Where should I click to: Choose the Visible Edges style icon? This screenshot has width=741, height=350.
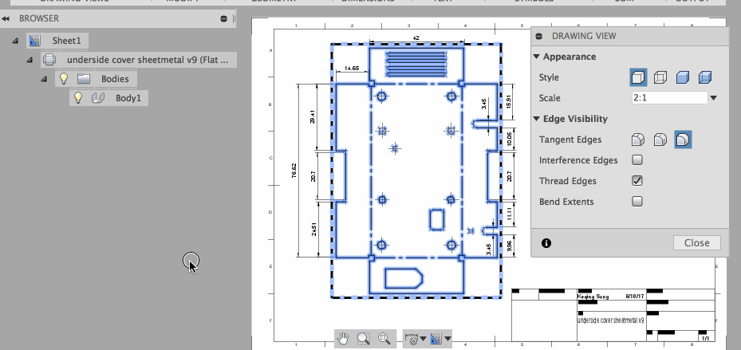coord(638,77)
